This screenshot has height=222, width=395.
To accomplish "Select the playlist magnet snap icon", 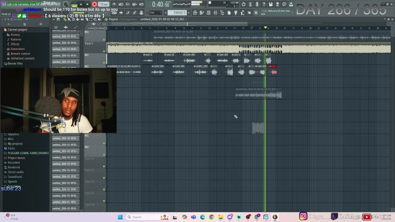I will (x=58, y=19).
